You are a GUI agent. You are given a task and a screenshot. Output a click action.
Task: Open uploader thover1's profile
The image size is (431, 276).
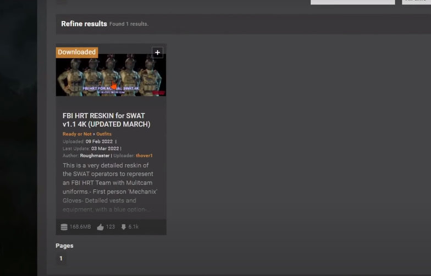tap(144, 155)
